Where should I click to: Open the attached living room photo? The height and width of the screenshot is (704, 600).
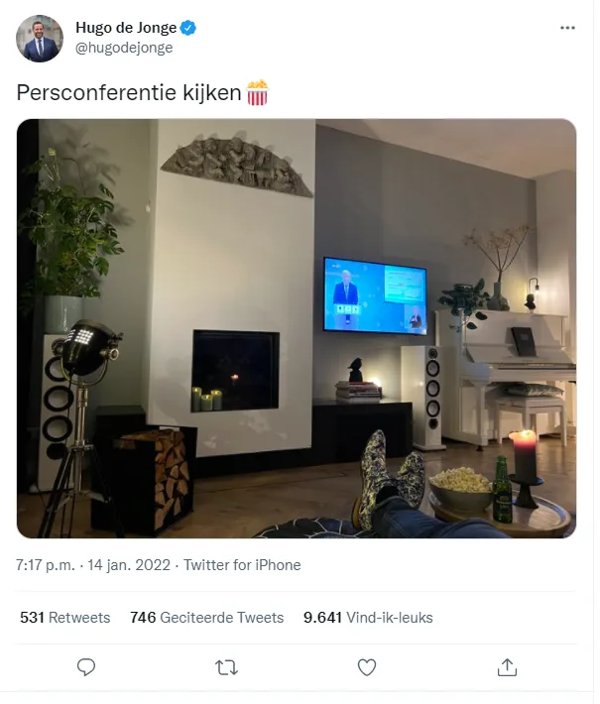tap(297, 328)
